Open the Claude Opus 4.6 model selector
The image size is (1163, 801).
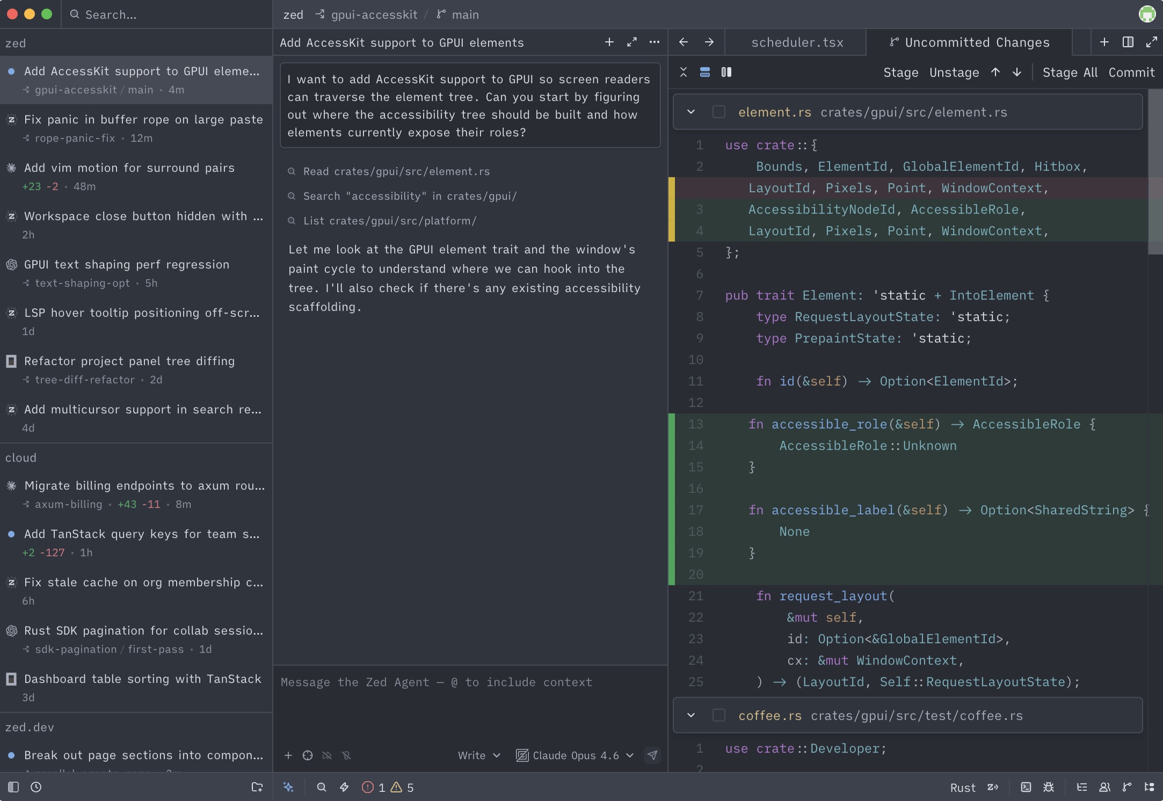(x=575, y=755)
